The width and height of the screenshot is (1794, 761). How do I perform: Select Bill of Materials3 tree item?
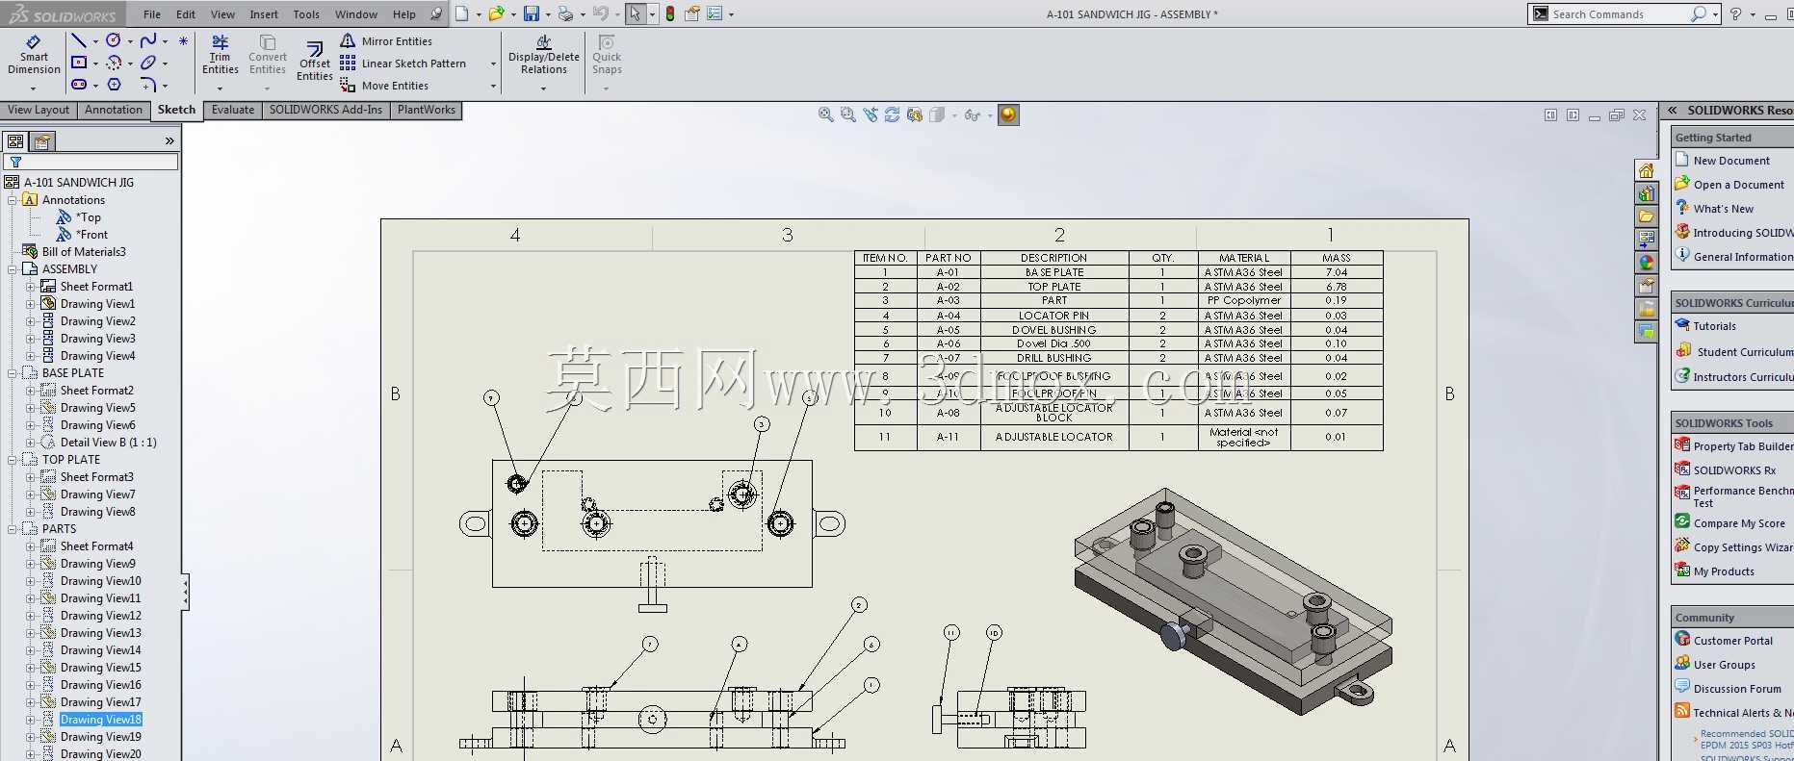pyautogui.click(x=84, y=252)
